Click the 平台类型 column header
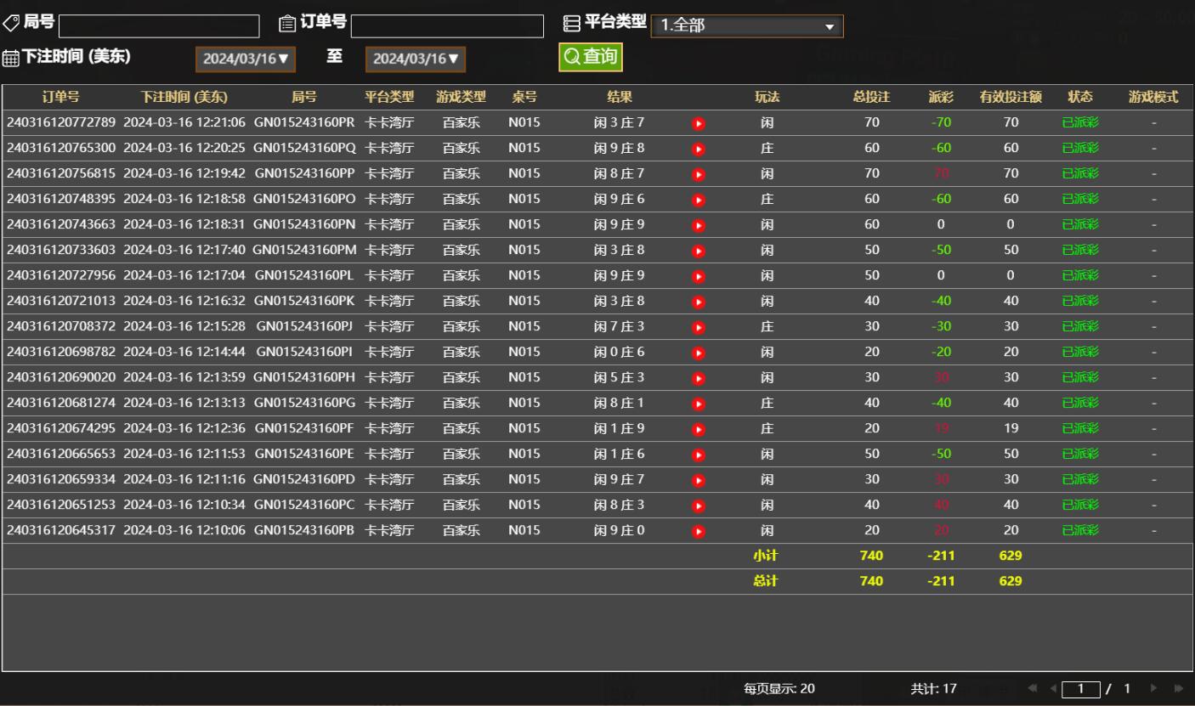The image size is (1195, 706). [x=389, y=97]
